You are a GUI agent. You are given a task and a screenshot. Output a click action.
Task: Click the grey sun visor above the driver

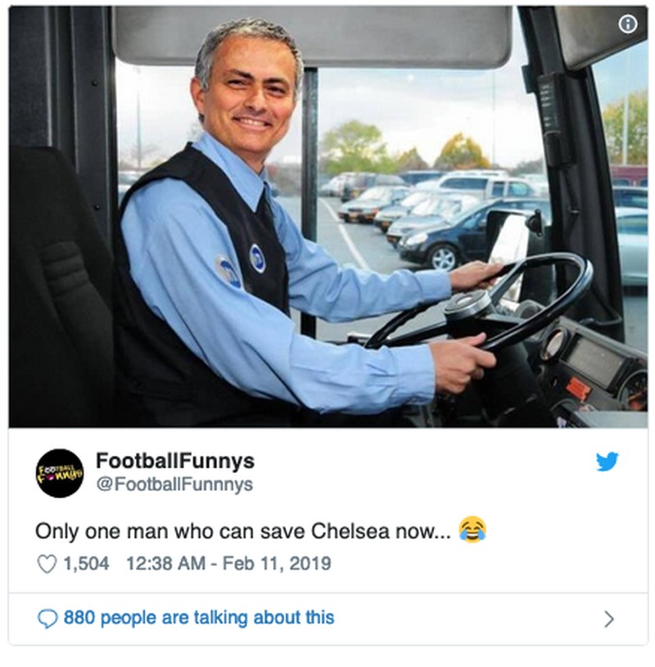pos(313,36)
